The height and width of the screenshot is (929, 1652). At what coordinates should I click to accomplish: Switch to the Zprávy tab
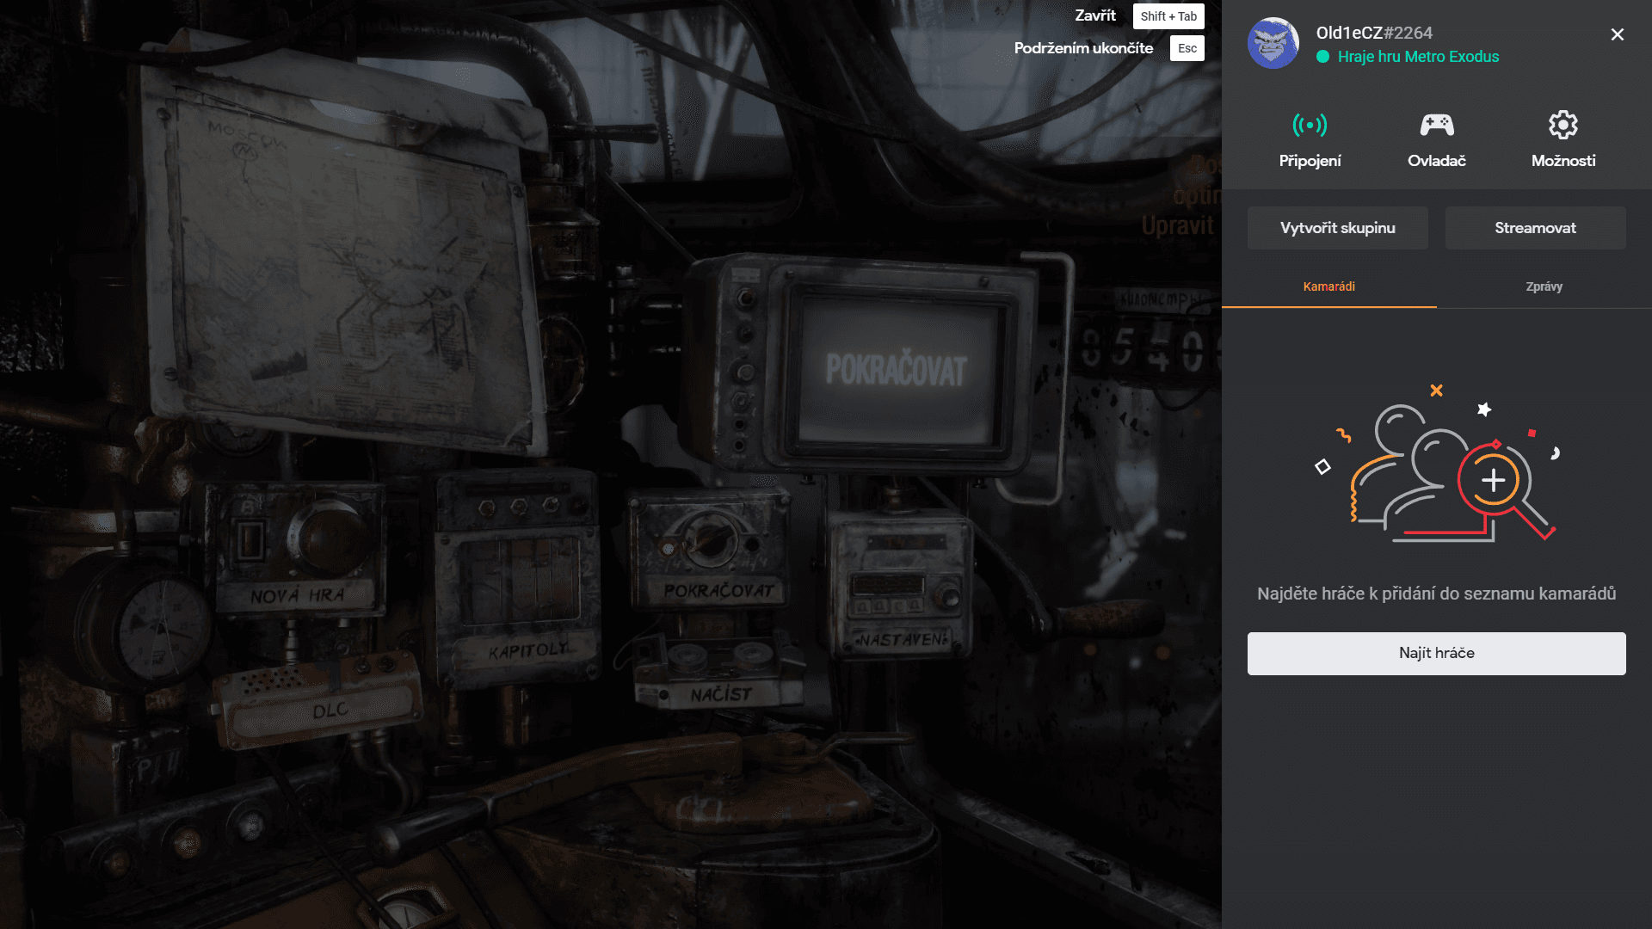(x=1544, y=286)
